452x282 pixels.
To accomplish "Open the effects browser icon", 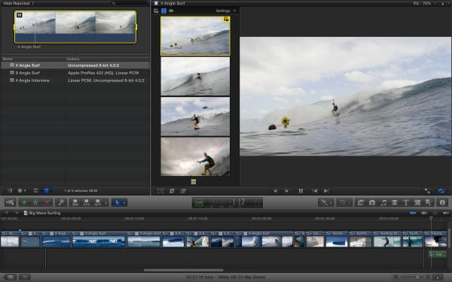I will pos(361,202).
